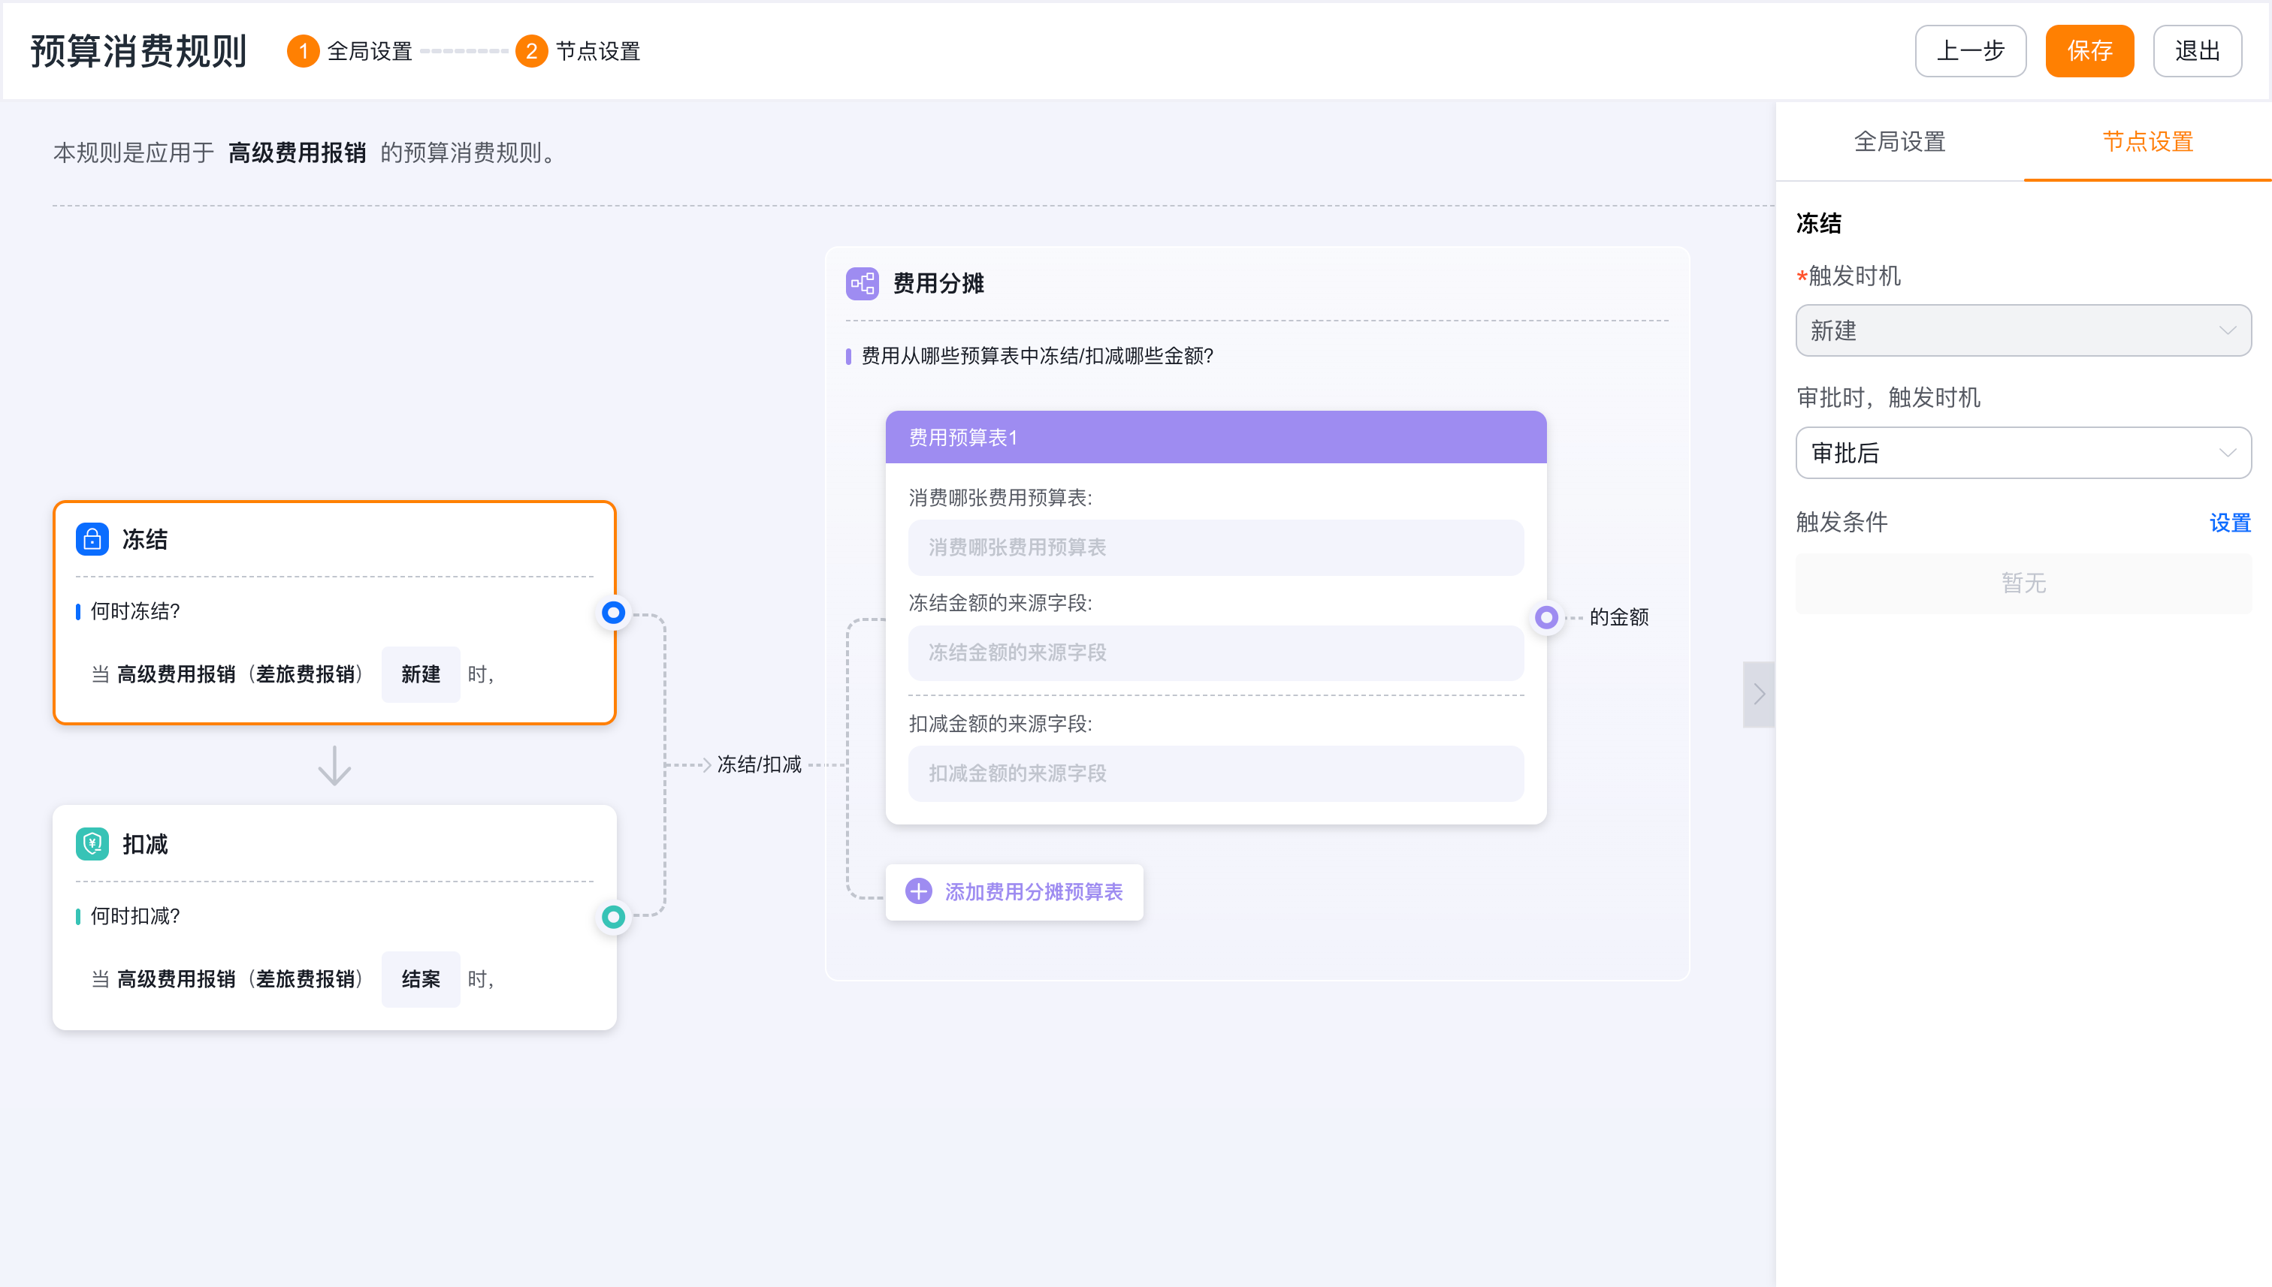The height and width of the screenshot is (1287, 2272).
Task: Click the 消费哪张费用预算表 input field
Action: click(x=1216, y=547)
